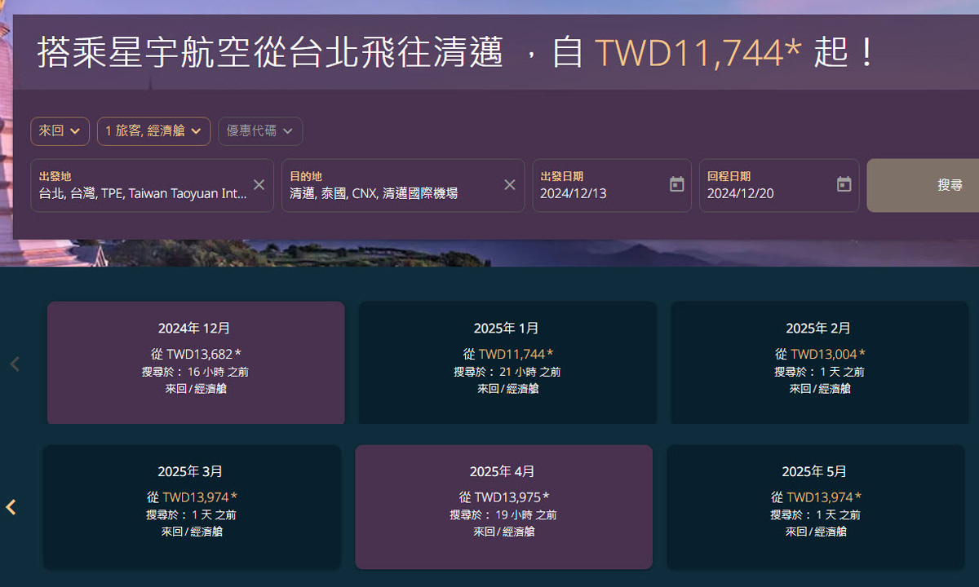Click the small upper left chevron arrow

14,364
